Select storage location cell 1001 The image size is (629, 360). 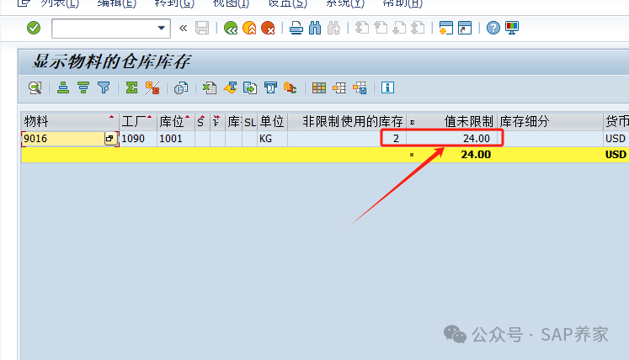[176, 138]
